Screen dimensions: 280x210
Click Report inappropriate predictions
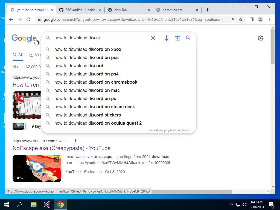click(170, 130)
